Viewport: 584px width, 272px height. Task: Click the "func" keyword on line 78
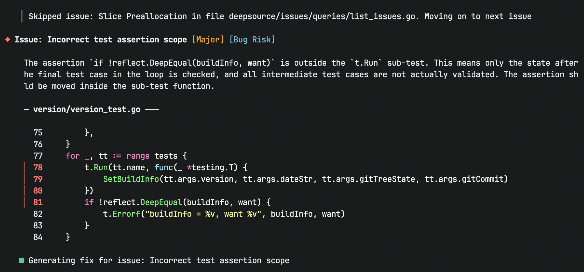164,167
